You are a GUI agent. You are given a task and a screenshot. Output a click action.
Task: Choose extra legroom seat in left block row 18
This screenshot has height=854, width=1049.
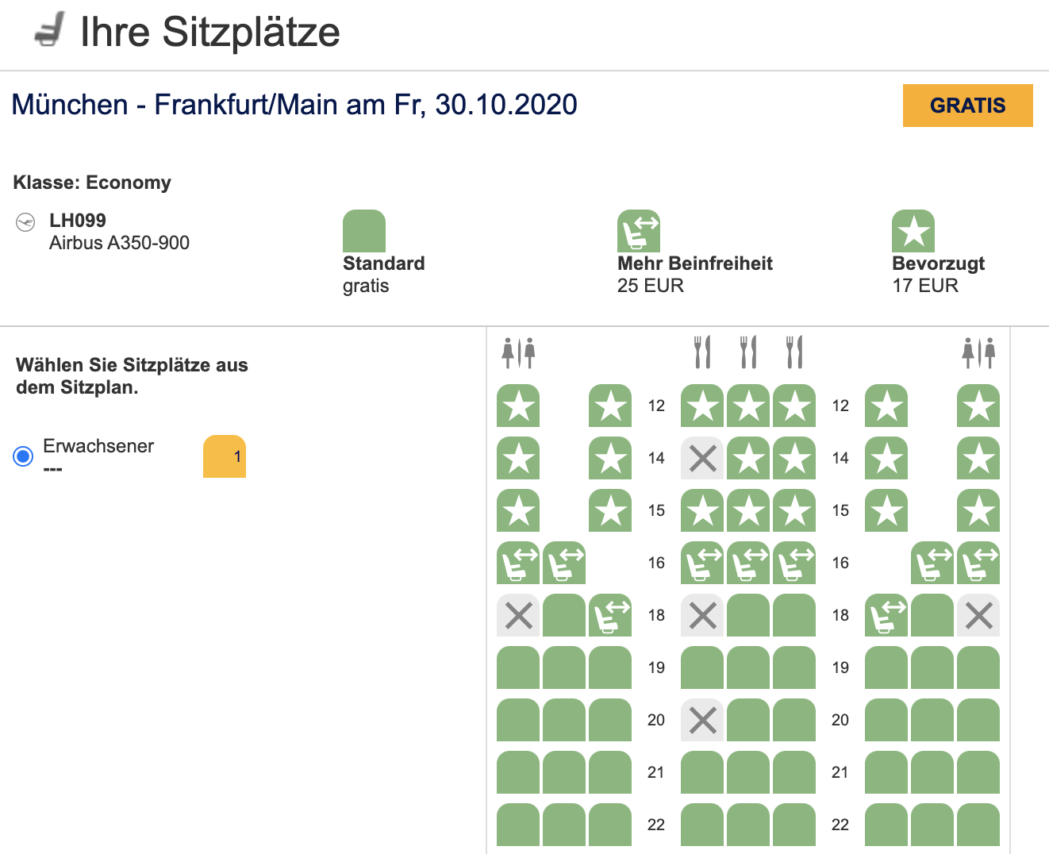pos(610,616)
